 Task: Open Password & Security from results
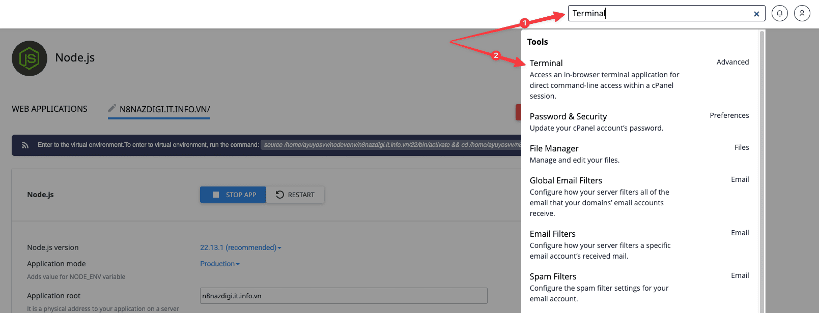[568, 116]
